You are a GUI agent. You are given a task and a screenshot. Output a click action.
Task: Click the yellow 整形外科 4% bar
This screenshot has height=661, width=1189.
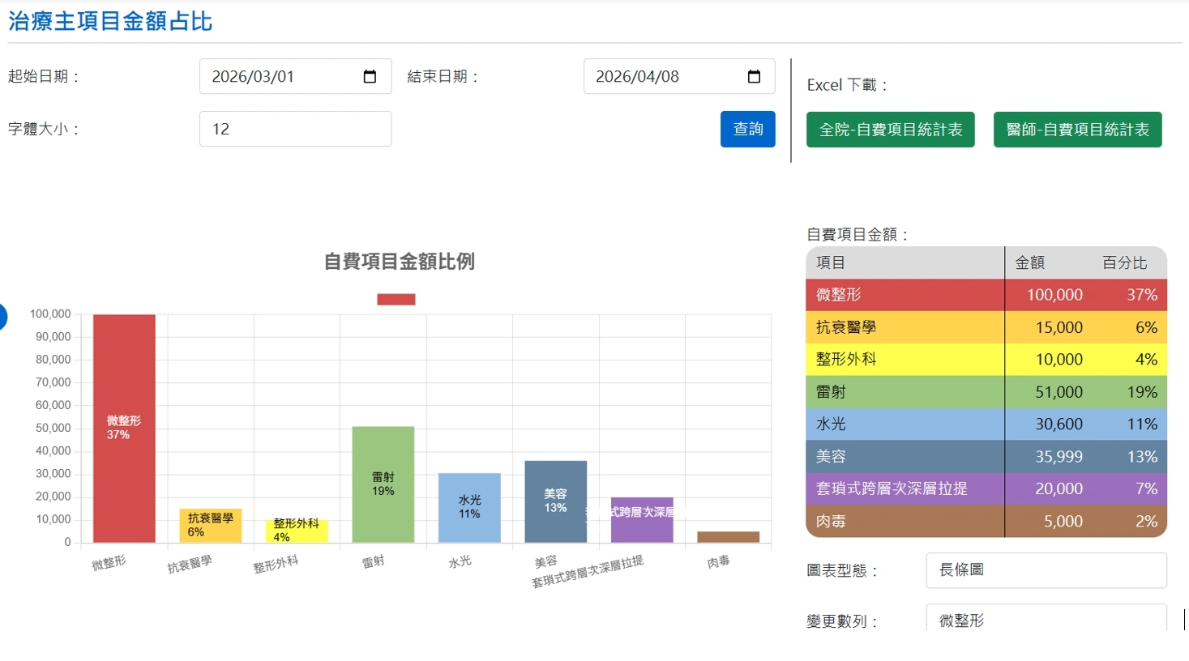(x=297, y=531)
